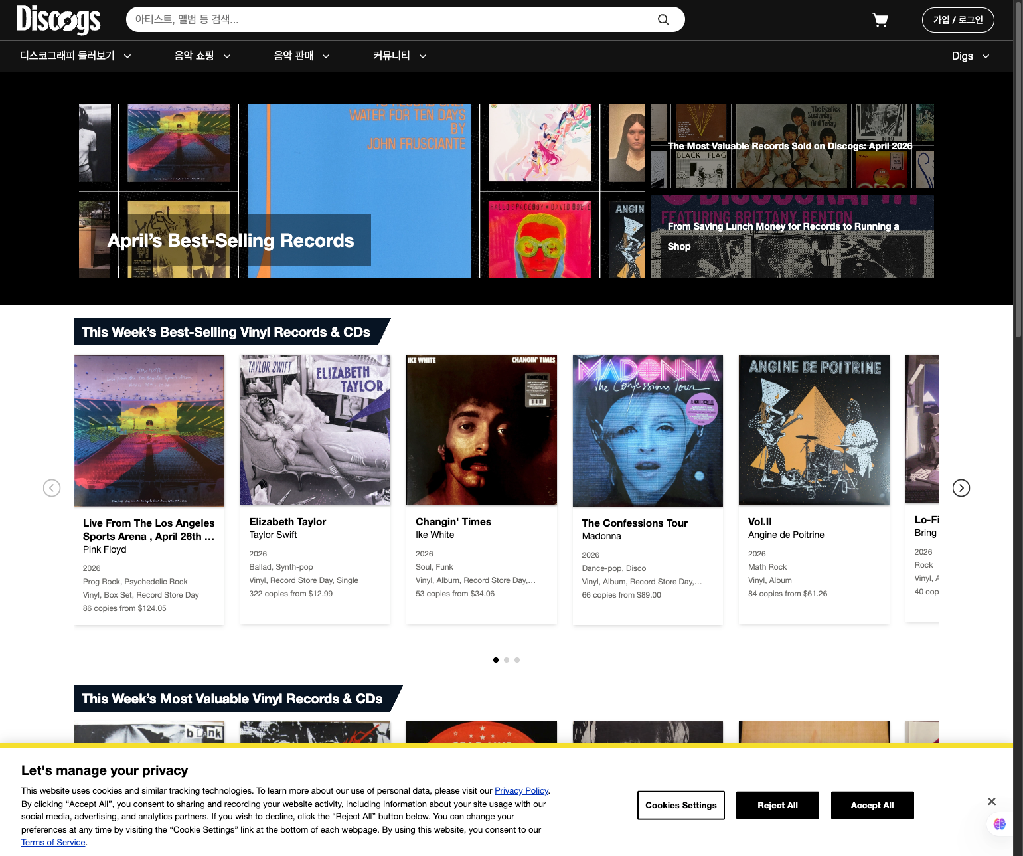Click the Reject All button
Viewport: 1023px width, 856px height.
777,806
